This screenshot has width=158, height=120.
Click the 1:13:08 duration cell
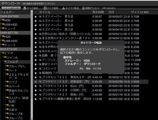click(x=97, y=99)
